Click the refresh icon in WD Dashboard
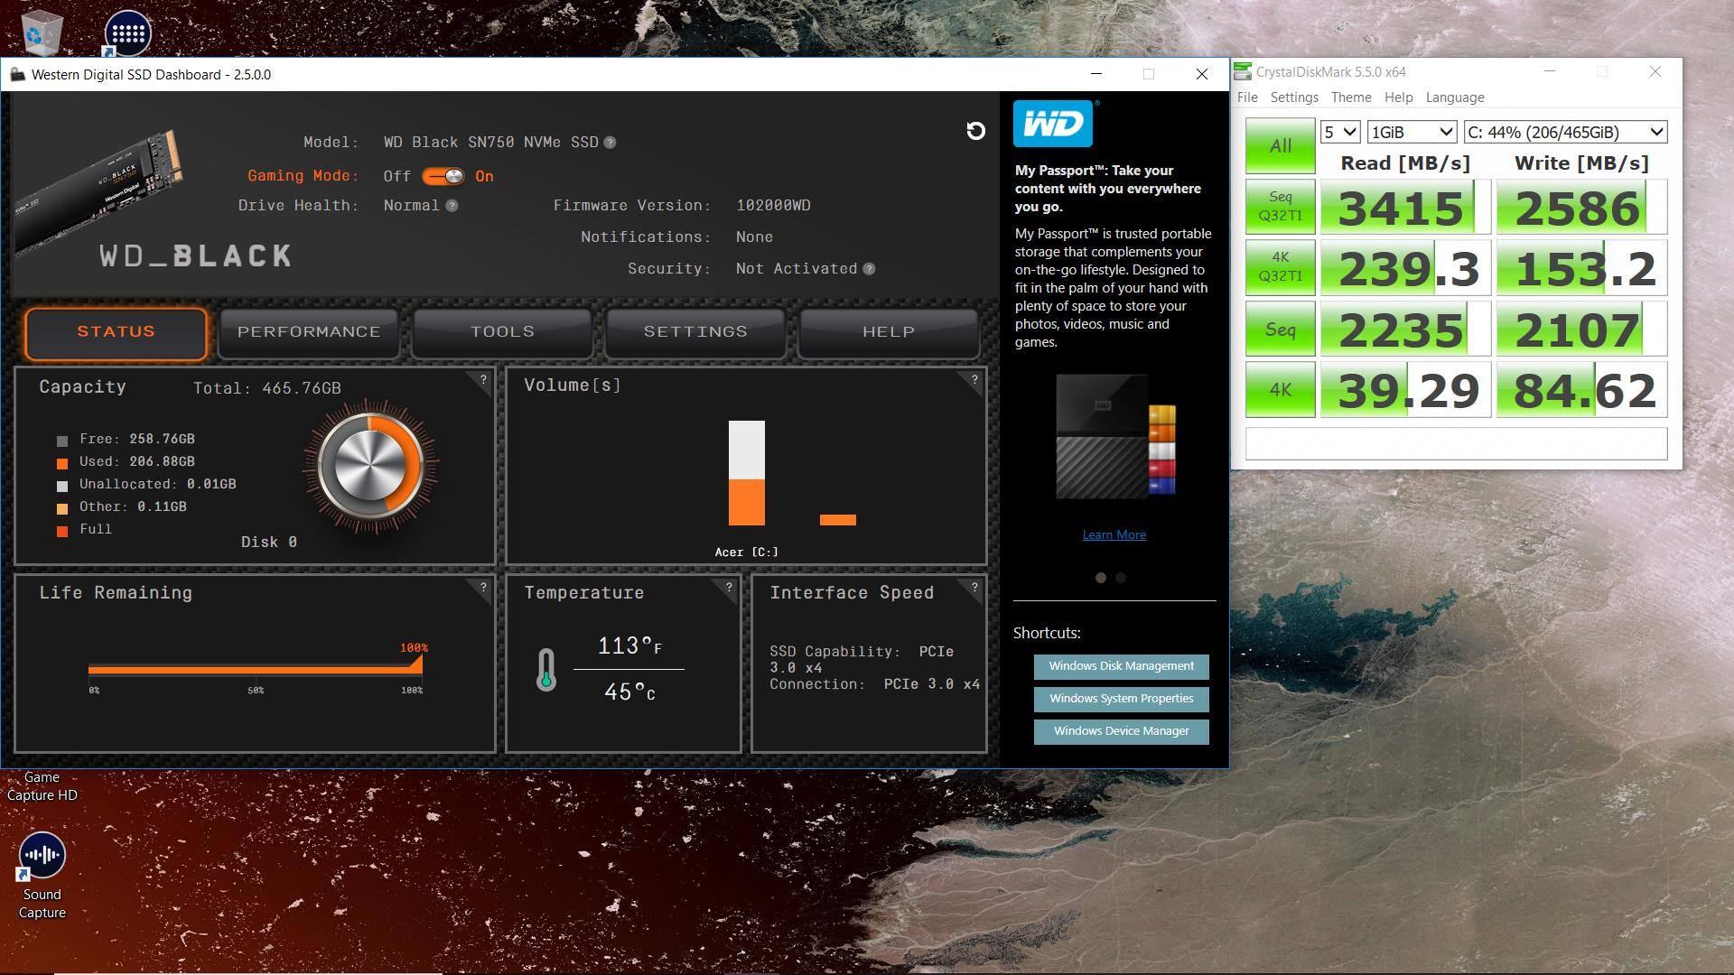 (x=975, y=131)
